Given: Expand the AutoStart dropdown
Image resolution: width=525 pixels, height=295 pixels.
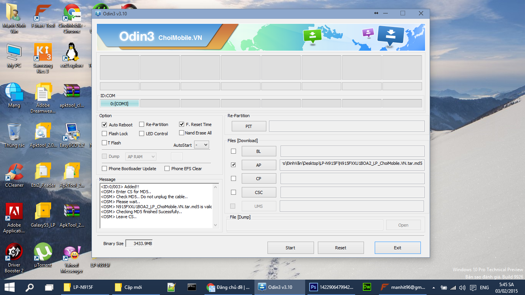Looking at the screenshot, I should click(201, 145).
